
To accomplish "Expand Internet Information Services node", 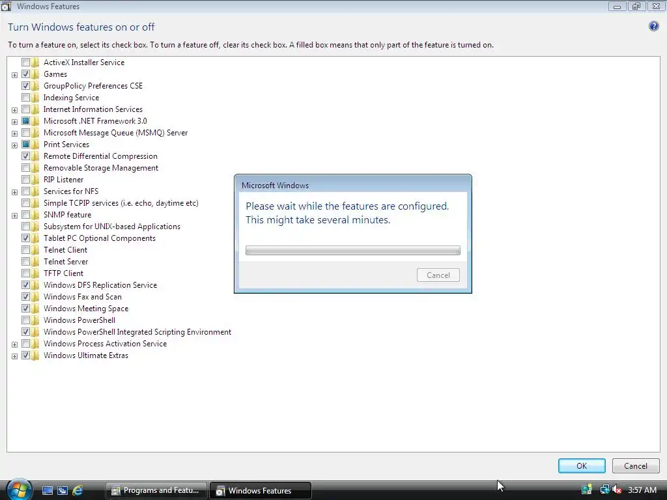I will pos(14,110).
